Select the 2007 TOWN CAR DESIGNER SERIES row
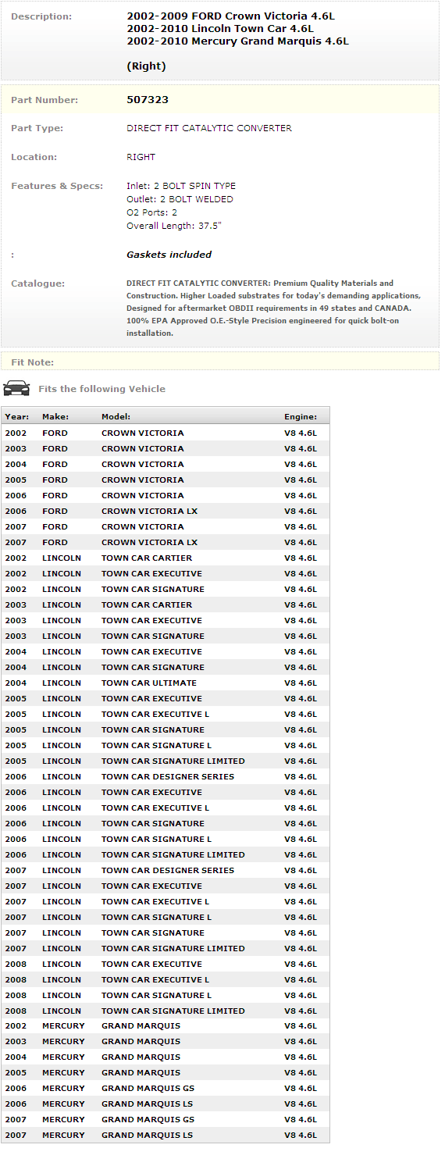445x1166 pixels. coord(166,870)
